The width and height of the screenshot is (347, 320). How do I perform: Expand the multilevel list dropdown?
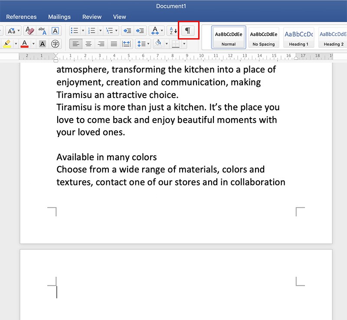[116, 30]
